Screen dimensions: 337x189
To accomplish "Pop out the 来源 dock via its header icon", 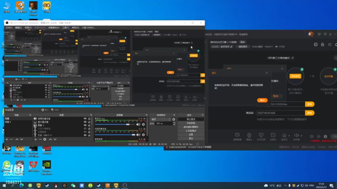I will 91,115.
